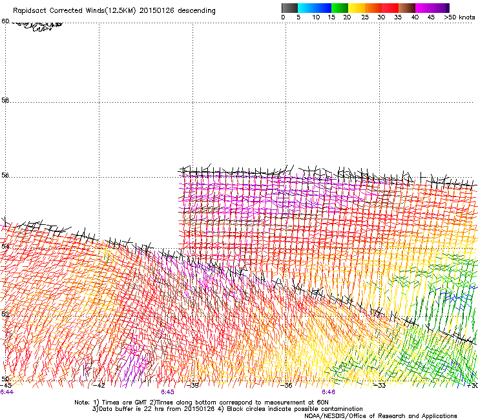
Task: Click the legend scale label '10'
Action: 316,17
